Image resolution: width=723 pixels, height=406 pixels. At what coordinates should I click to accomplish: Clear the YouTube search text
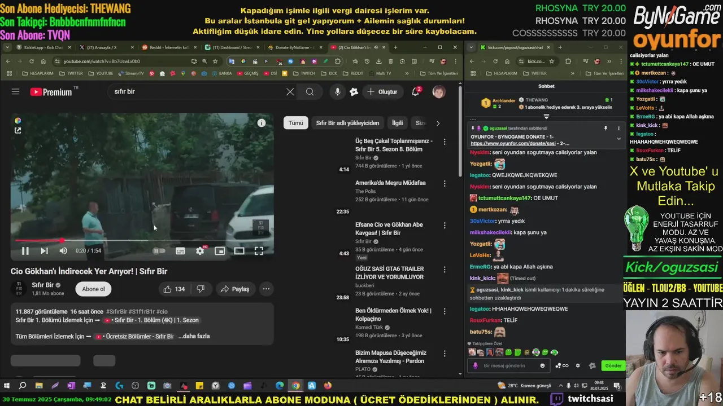[x=290, y=91]
